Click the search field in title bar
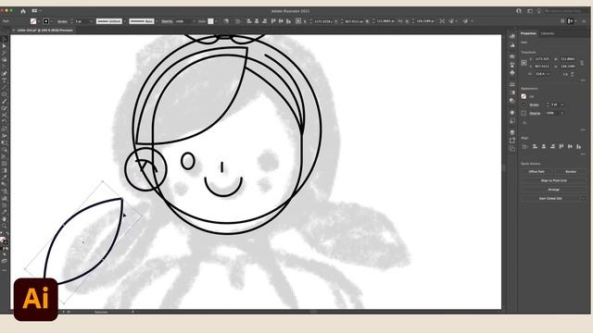This screenshot has width=593, height=333. [564, 11]
